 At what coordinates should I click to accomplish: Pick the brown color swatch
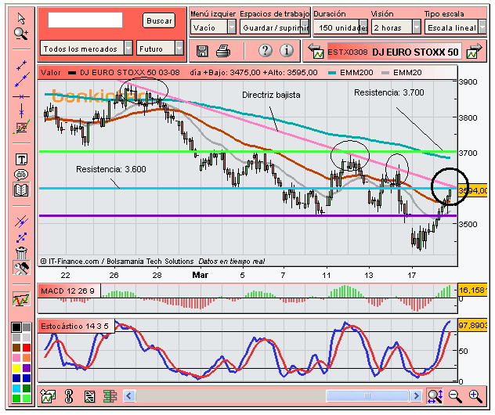pyautogui.click(x=16, y=348)
